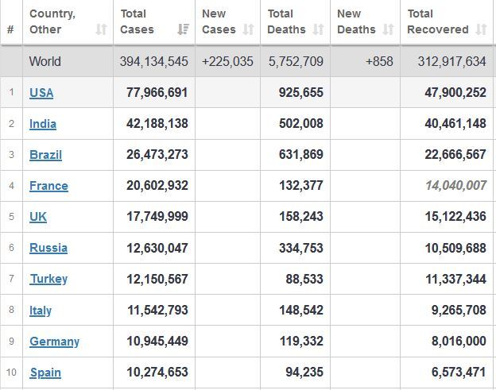Sort by Total Cases descending icon
The image size is (496, 390).
pos(183,29)
